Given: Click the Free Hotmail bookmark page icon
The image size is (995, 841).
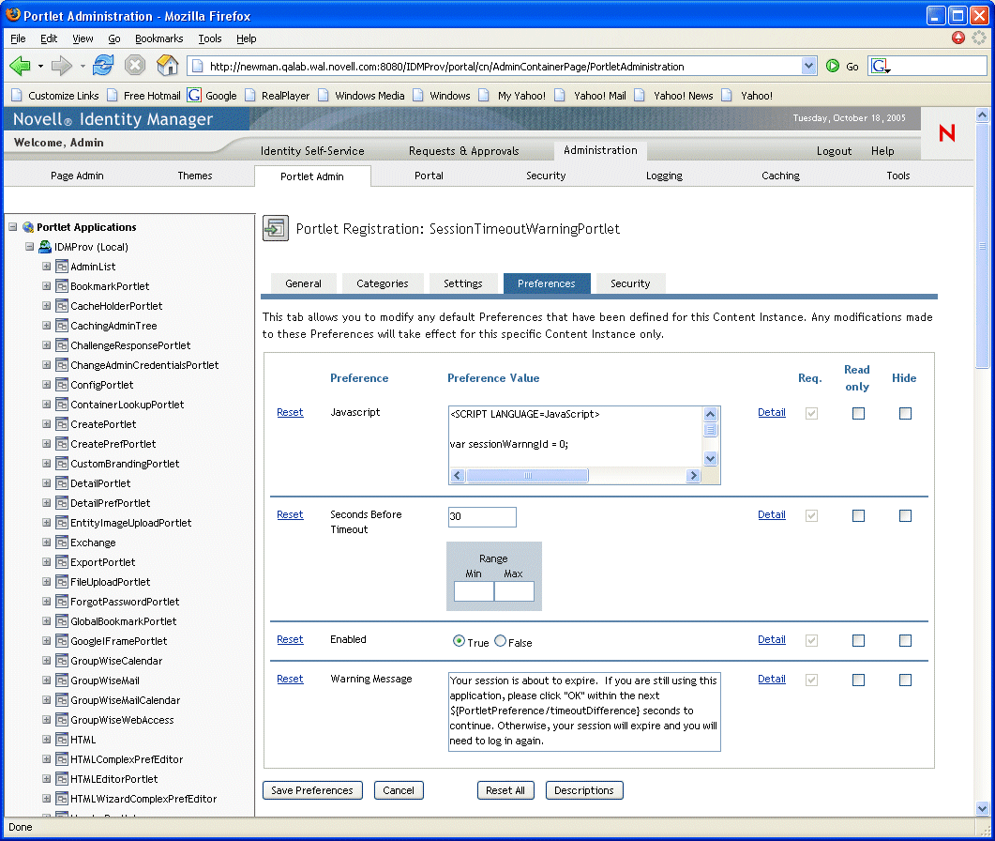Looking at the screenshot, I should pyautogui.click(x=113, y=96).
